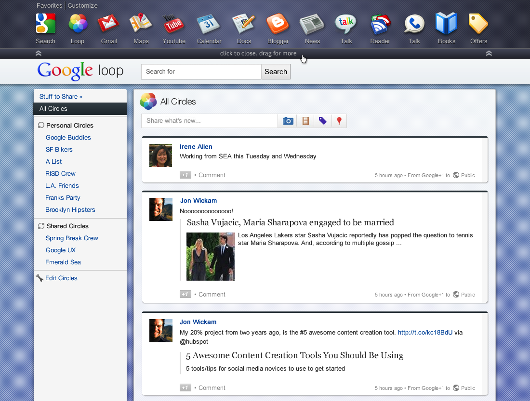530x401 pixels.
Task: Open the phone Talk icon beside Books
Action: pyautogui.click(x=414, y=24)
